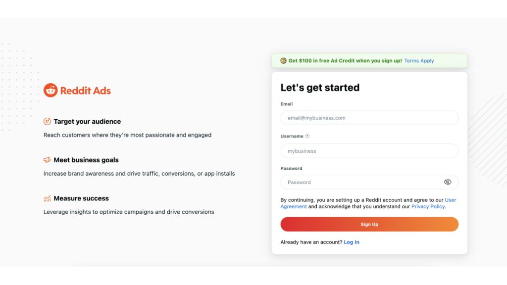
Task: Click the megaphone icon beside Meet business goals
Action: (x=47, y=160)
